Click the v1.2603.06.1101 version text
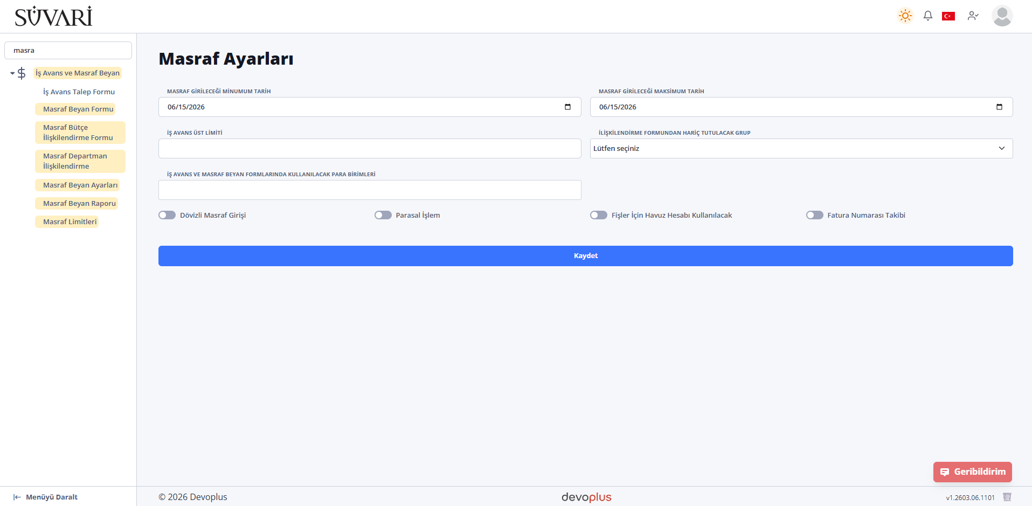This screenshot has width=1032, height=506. click(x=970, y=497)
